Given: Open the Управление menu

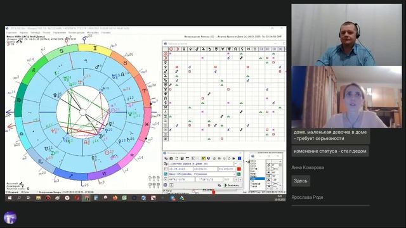Looking at the screenshot, I should click(x=59, y=32).
